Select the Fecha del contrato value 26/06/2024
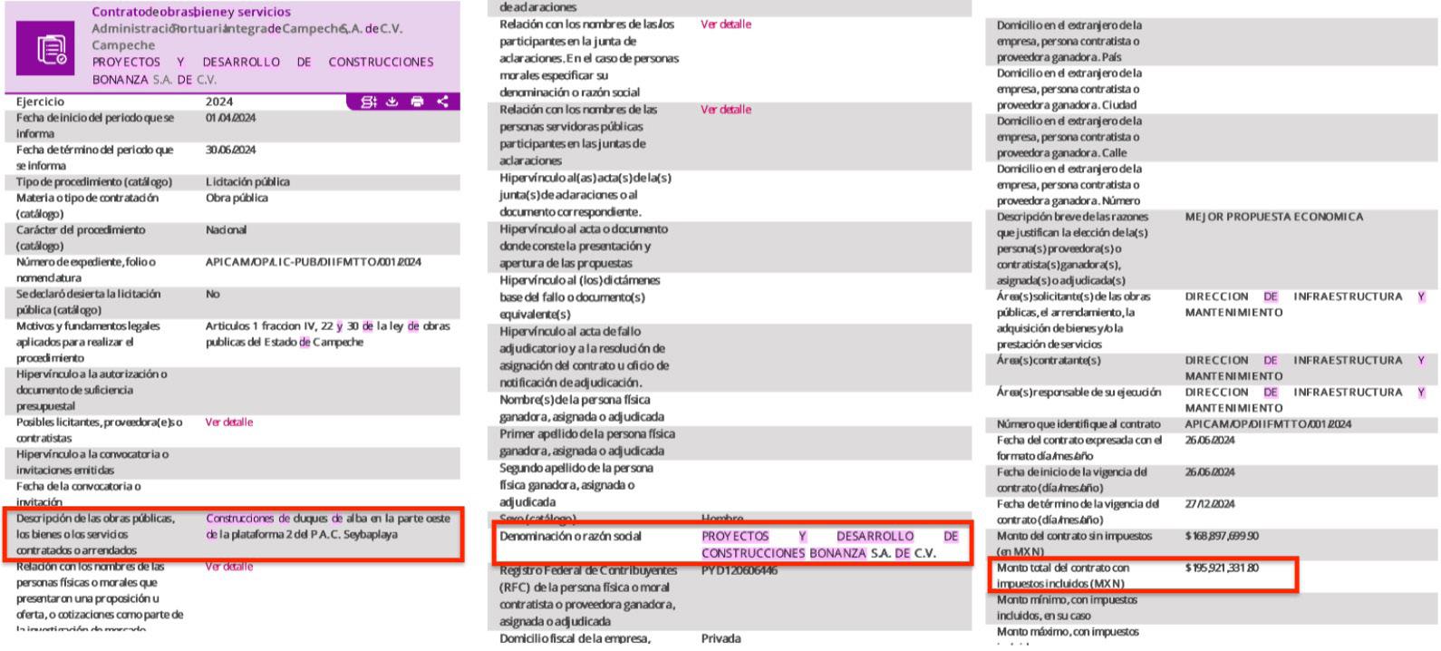Viewport: 1441px width, 651px height. [1210, 440]
